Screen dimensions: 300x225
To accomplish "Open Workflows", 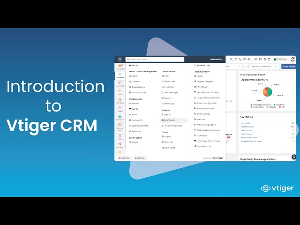I will [201, 87].
